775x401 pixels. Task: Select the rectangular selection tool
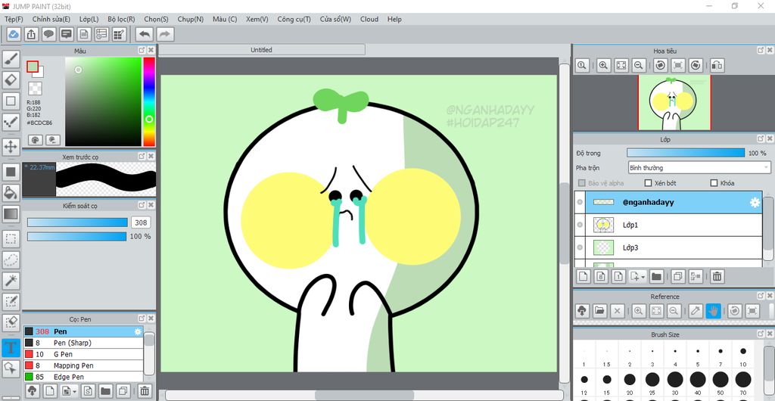[x=11, y=240]
